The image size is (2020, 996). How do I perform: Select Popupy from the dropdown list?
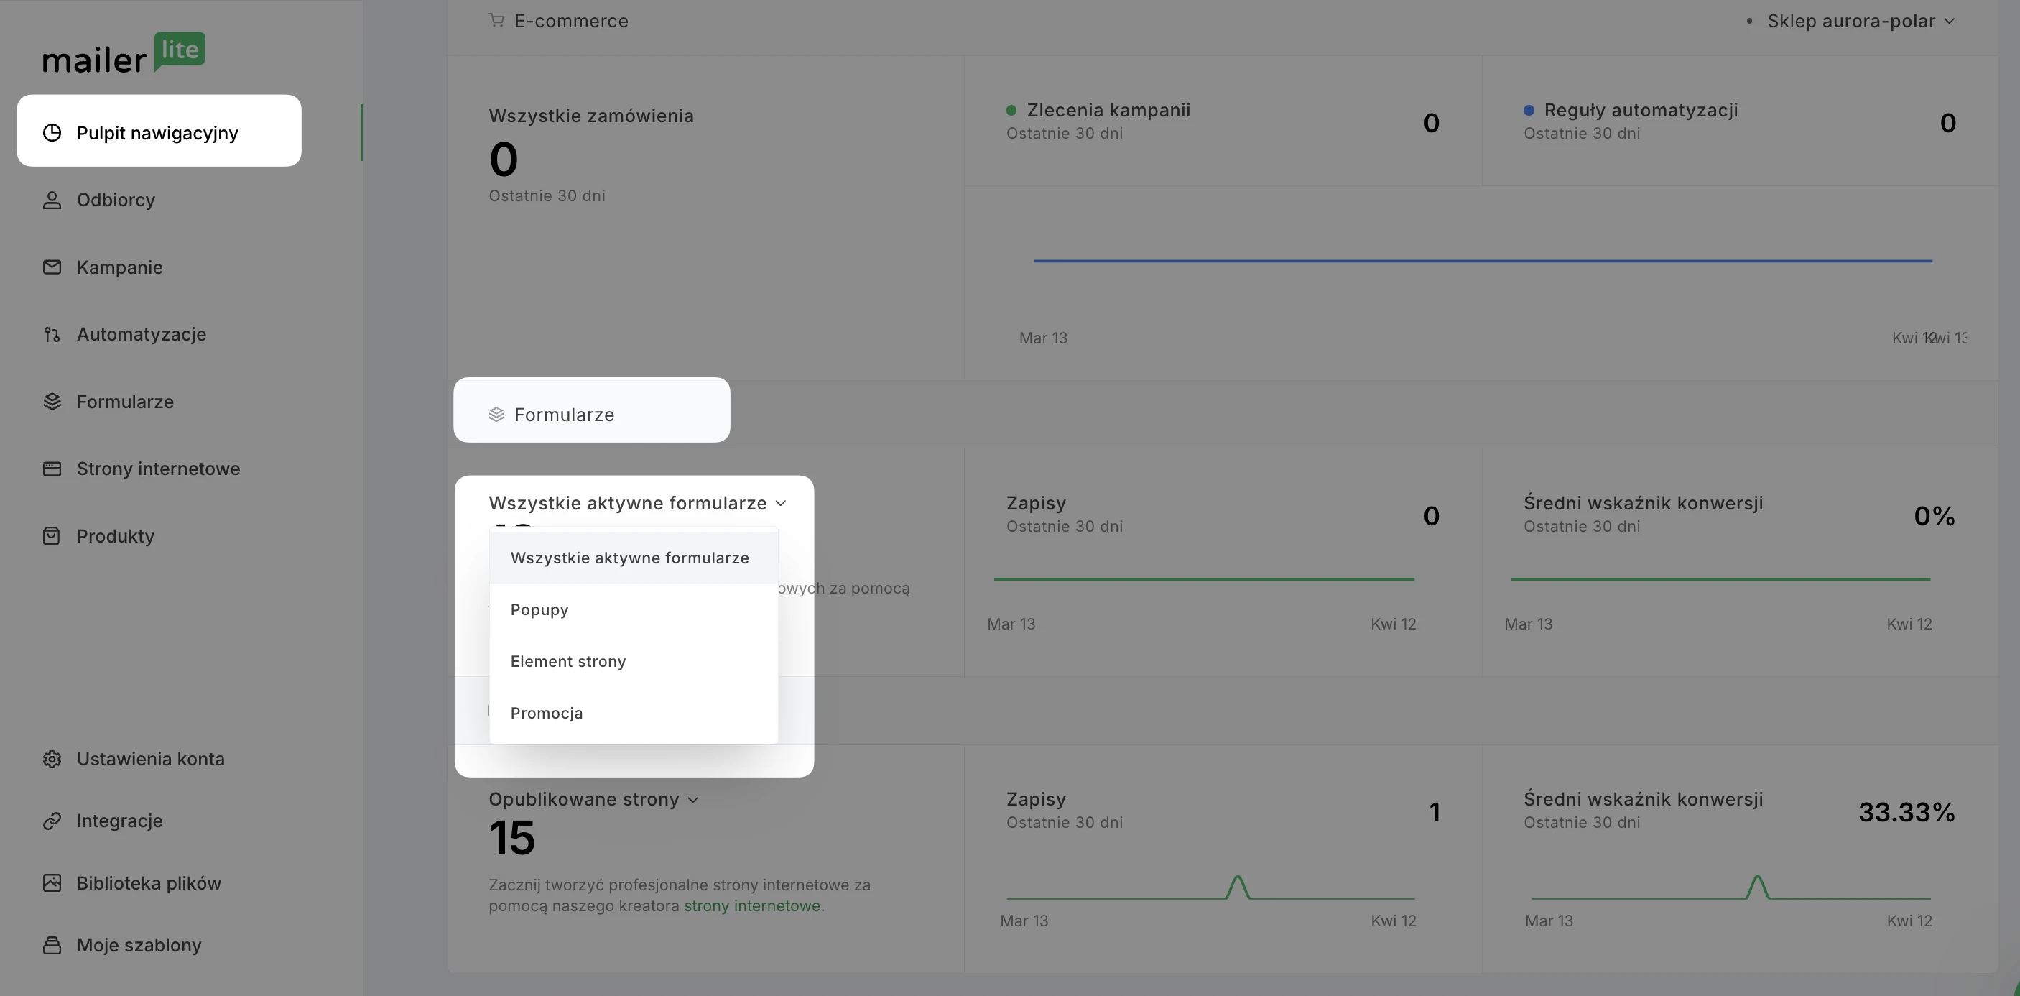[x=539, y=609]
